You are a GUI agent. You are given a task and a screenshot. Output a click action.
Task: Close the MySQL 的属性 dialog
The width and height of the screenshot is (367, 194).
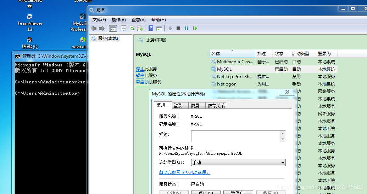[x=288, y=92]
